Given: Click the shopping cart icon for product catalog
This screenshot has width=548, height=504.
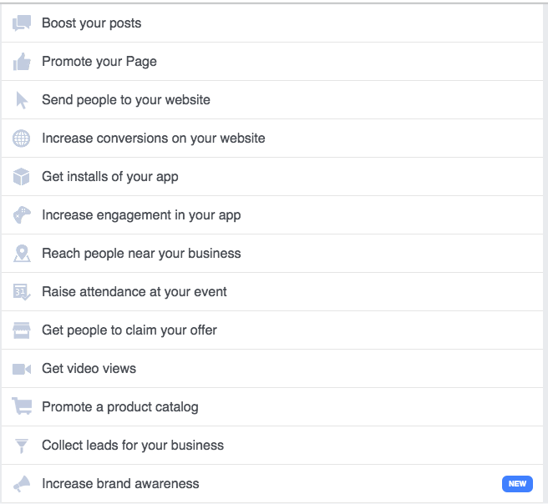Looking at the screenshot, I should coord(22,407).
